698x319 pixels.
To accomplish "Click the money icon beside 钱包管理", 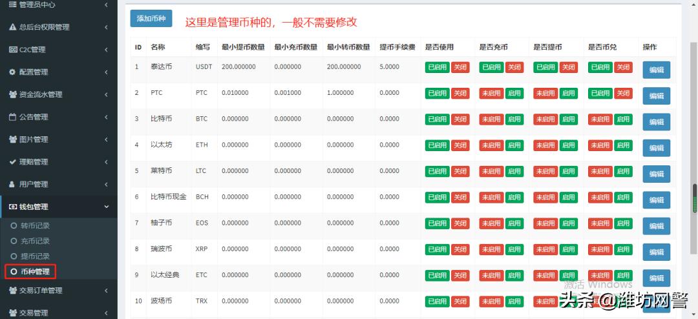I will click(13, 207).
